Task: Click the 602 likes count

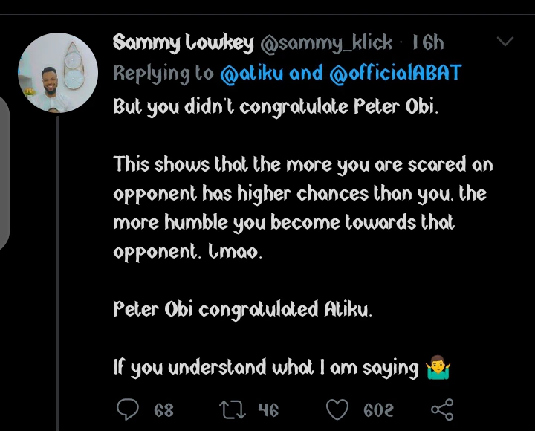Action: coord(378,409)
